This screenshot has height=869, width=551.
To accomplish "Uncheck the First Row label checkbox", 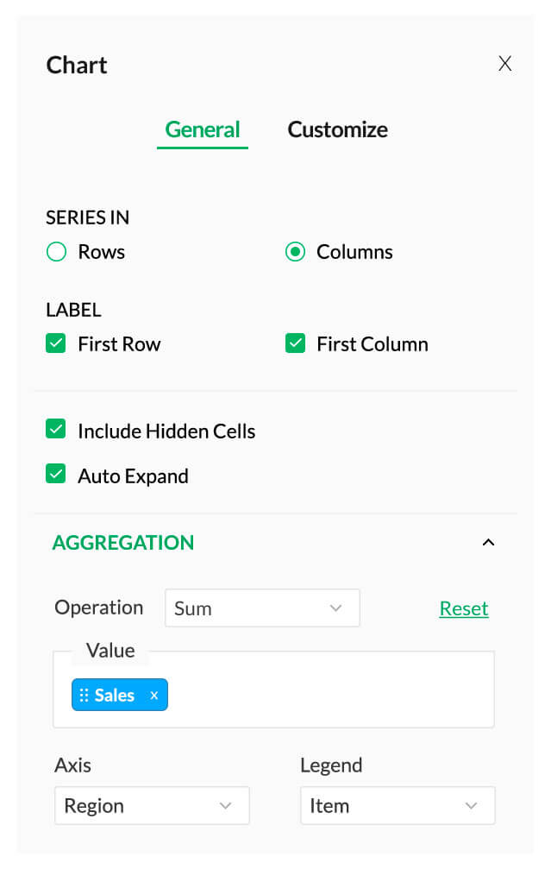I will [56, 343].
